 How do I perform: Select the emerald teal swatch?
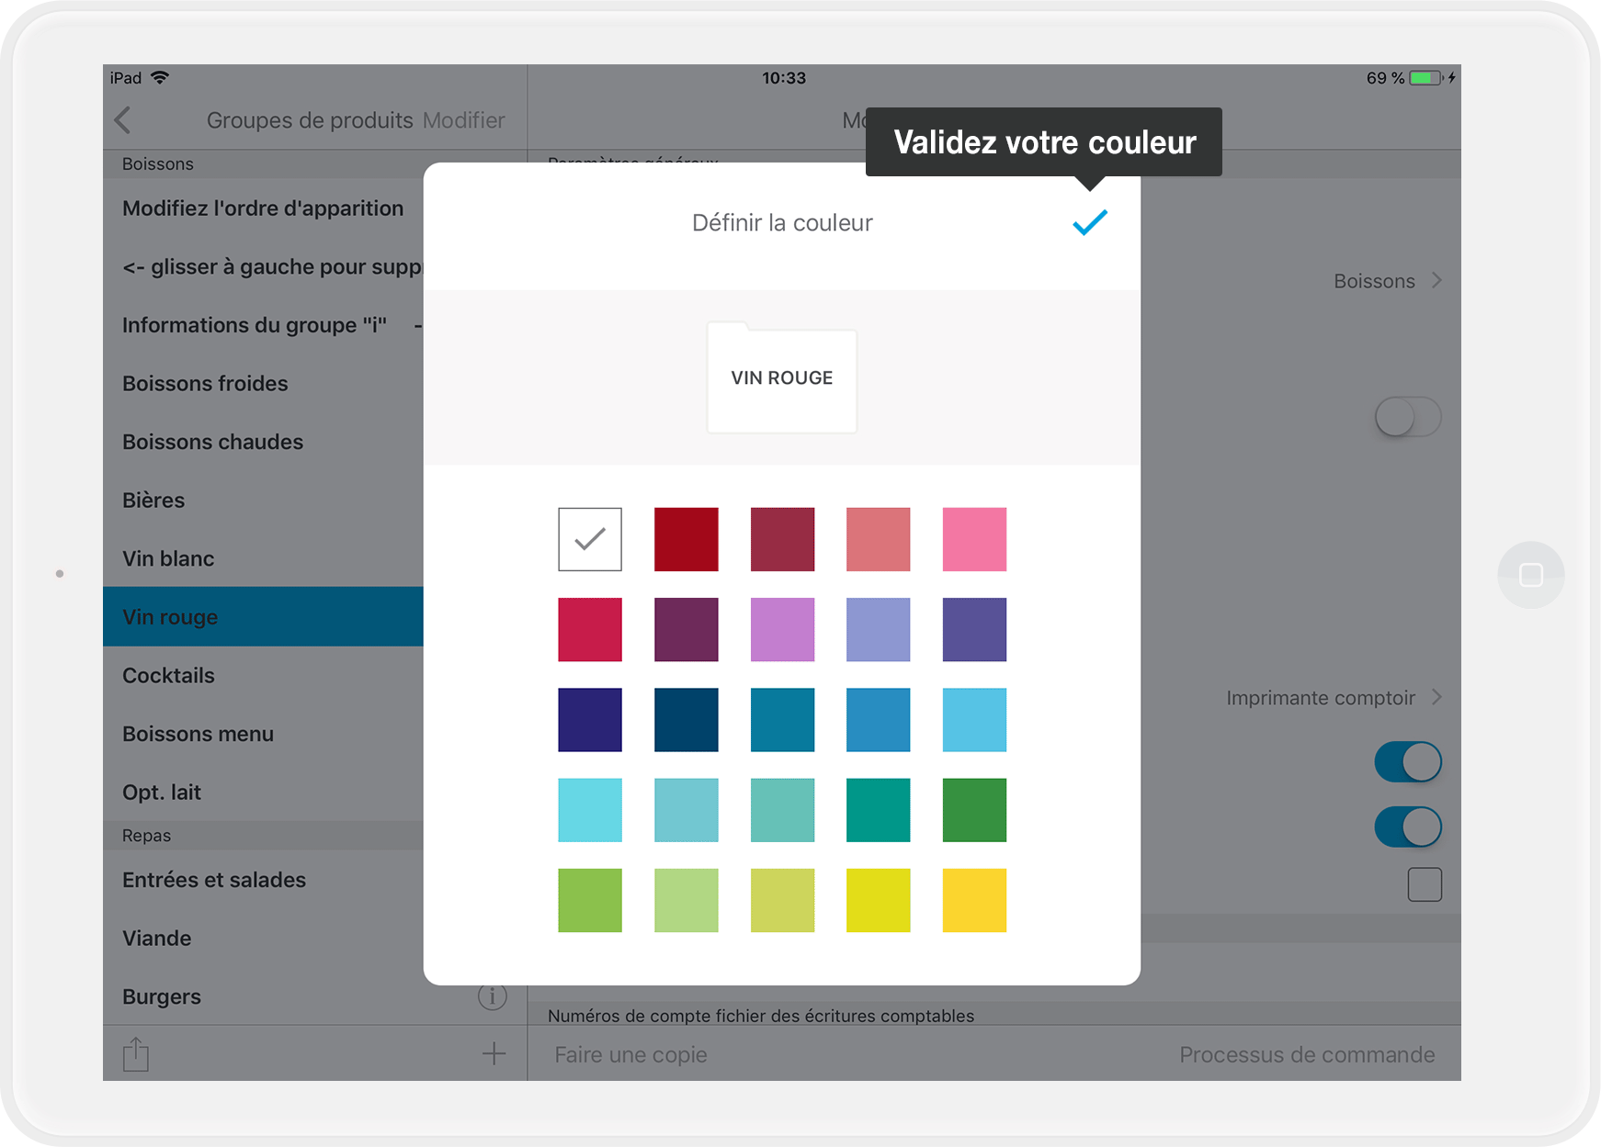point(879,810)
